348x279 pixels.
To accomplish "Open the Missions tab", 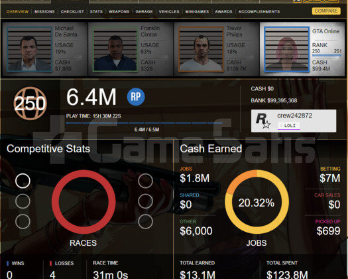I will point(44,11).
